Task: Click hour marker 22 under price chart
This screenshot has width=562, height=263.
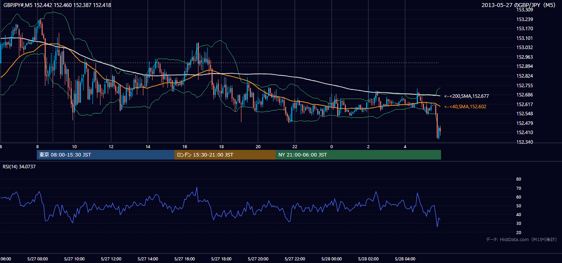Action: click(295, 147)
